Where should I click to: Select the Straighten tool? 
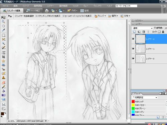click(x=3, y=65)
